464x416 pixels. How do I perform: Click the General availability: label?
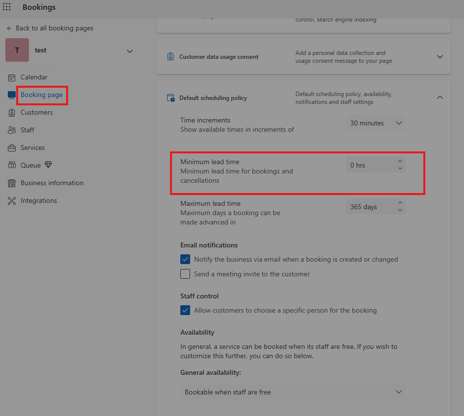click(x=211, y=373)
